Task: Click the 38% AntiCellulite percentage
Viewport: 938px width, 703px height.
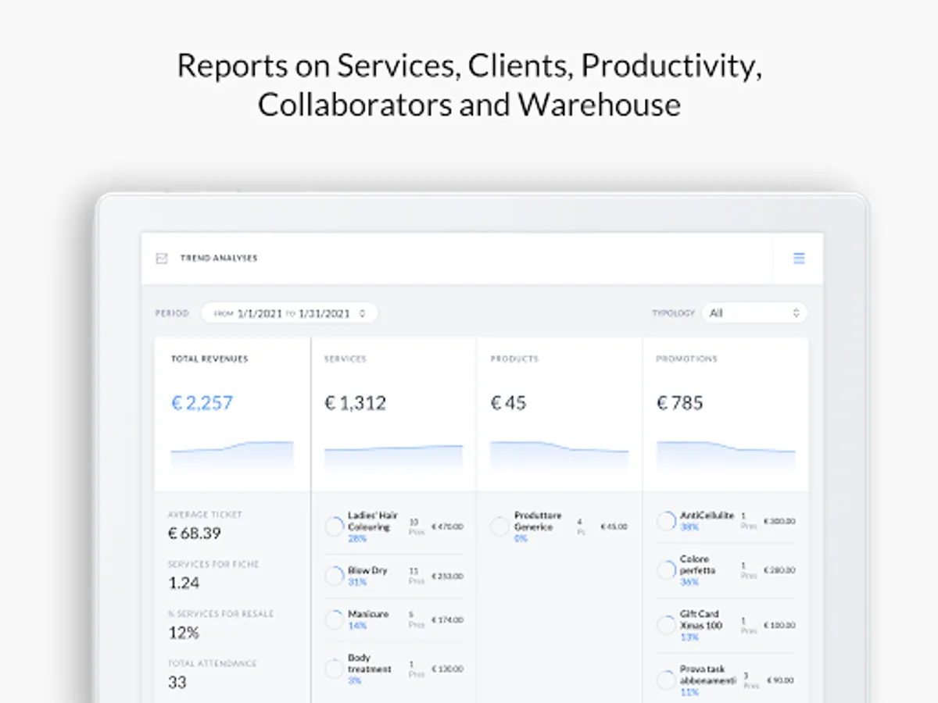Action: (689, 527)
